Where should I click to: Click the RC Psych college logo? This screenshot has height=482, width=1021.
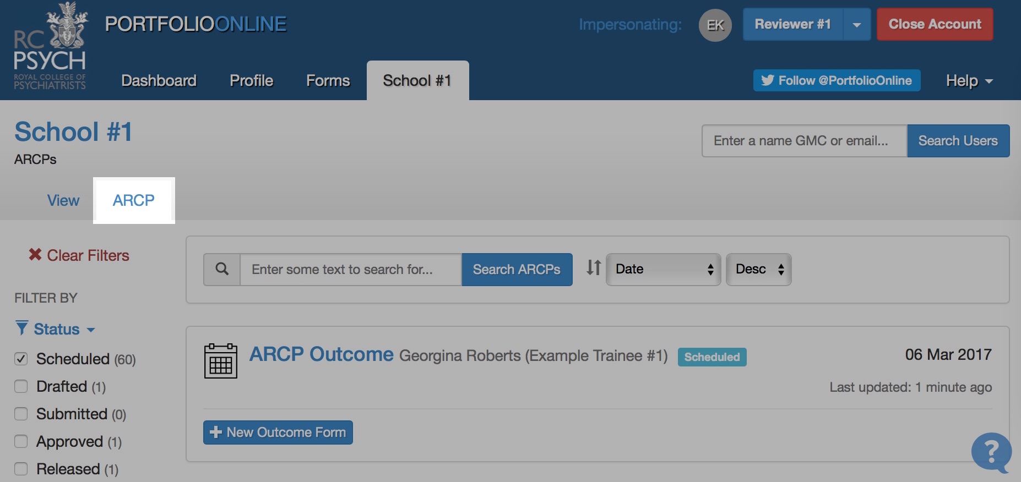click(50, 46)
